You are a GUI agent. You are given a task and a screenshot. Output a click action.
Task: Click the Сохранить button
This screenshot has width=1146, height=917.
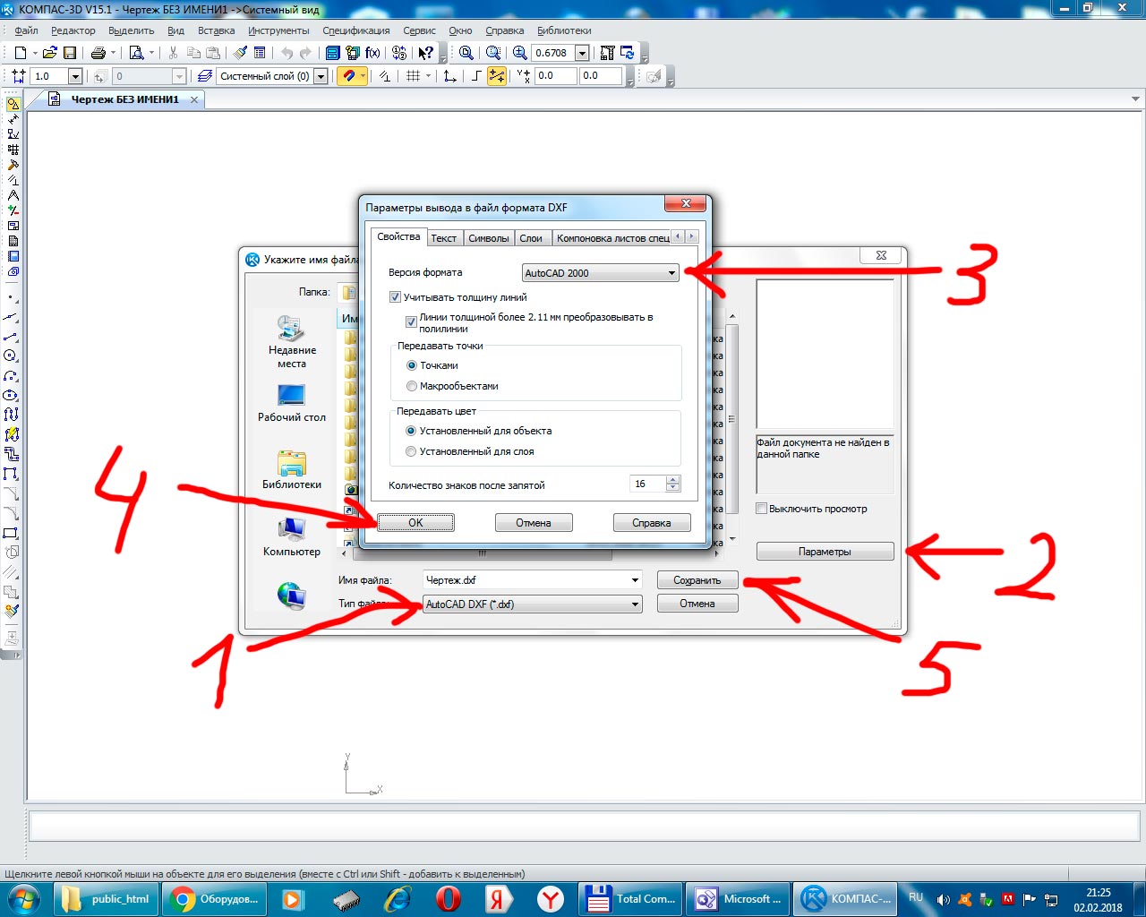(697, 580)
